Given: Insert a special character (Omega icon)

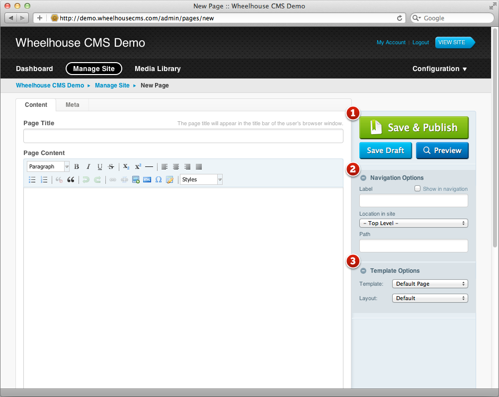Looking at the screenshot, I should pyautogui.click(x=159, y=180).
